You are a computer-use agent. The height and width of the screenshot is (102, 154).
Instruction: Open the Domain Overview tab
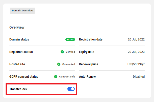click(22, 11)
